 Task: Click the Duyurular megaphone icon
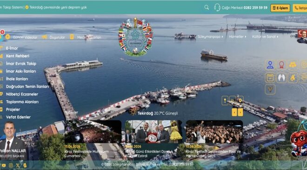tap(45, 37)
